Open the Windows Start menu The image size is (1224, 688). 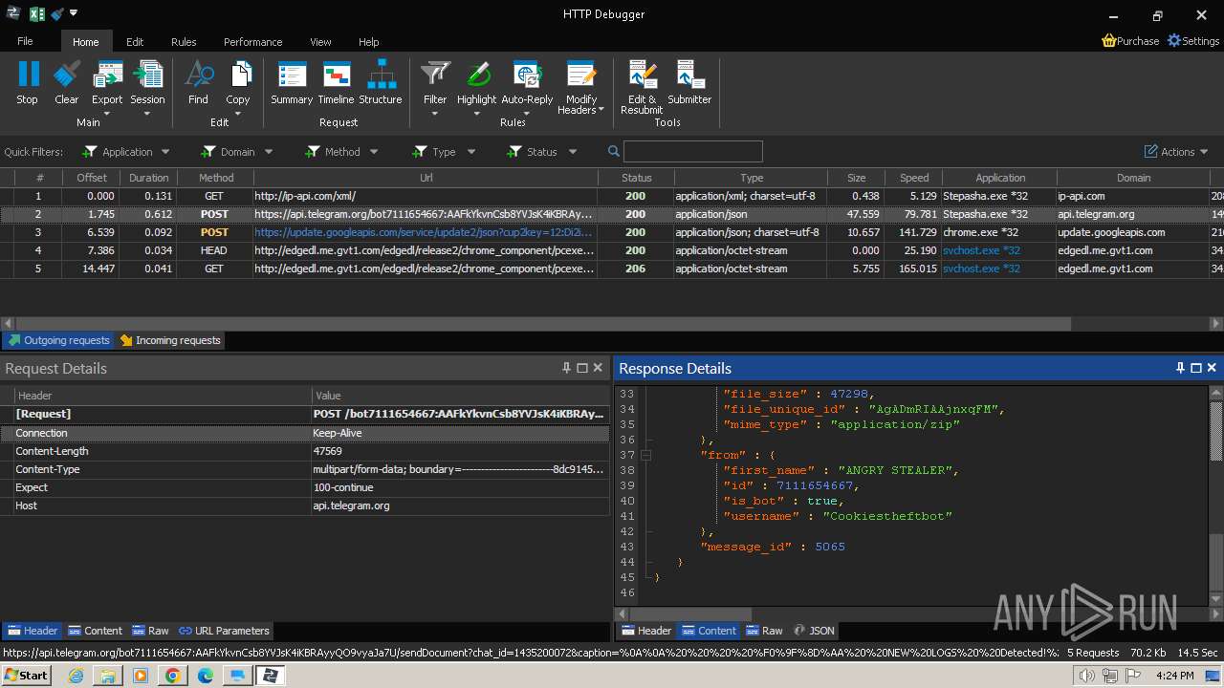tap(26, 676)
